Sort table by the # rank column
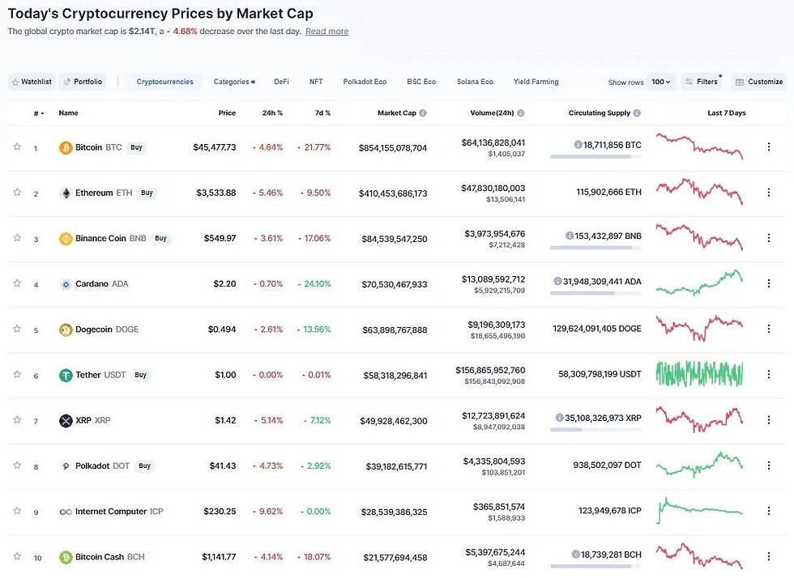Viewport: 794px width, 578px height. (39, 113)
